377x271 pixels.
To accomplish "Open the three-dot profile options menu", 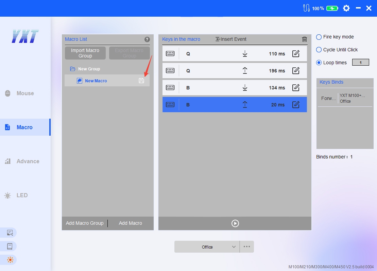I will (x=247, y=247).
